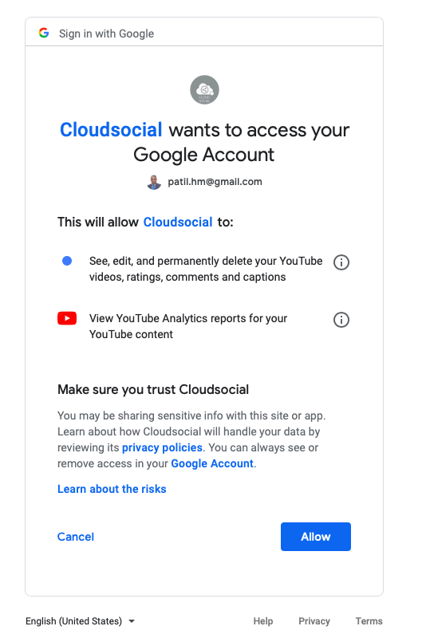Viewport: 426px width, 634px height.
Task: Open the language dropdown arrow
Action: (x=131, y=620)
